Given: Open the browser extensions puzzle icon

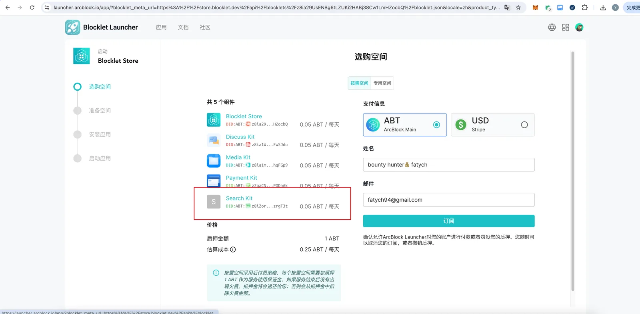Looking at the screenshot, I should [585, 8].
